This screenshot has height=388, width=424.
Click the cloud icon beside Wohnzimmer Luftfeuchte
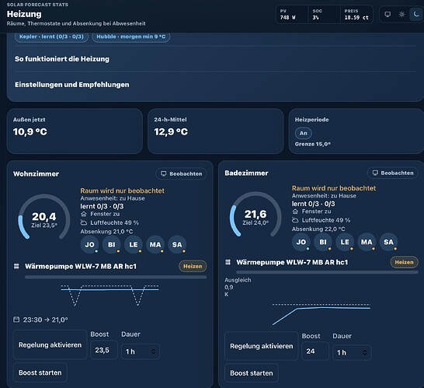84,222
